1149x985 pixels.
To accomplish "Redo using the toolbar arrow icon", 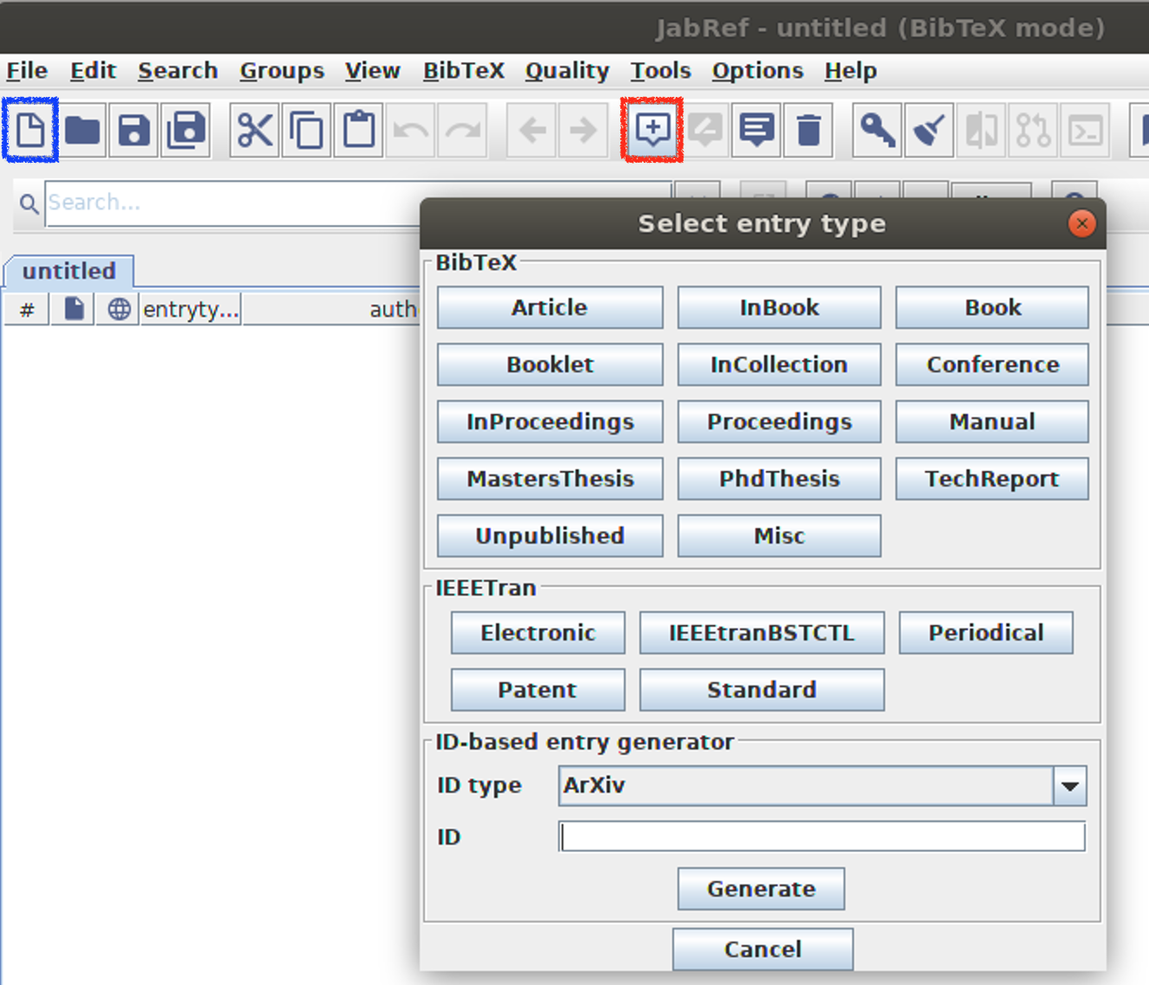I will click(463, 131).
